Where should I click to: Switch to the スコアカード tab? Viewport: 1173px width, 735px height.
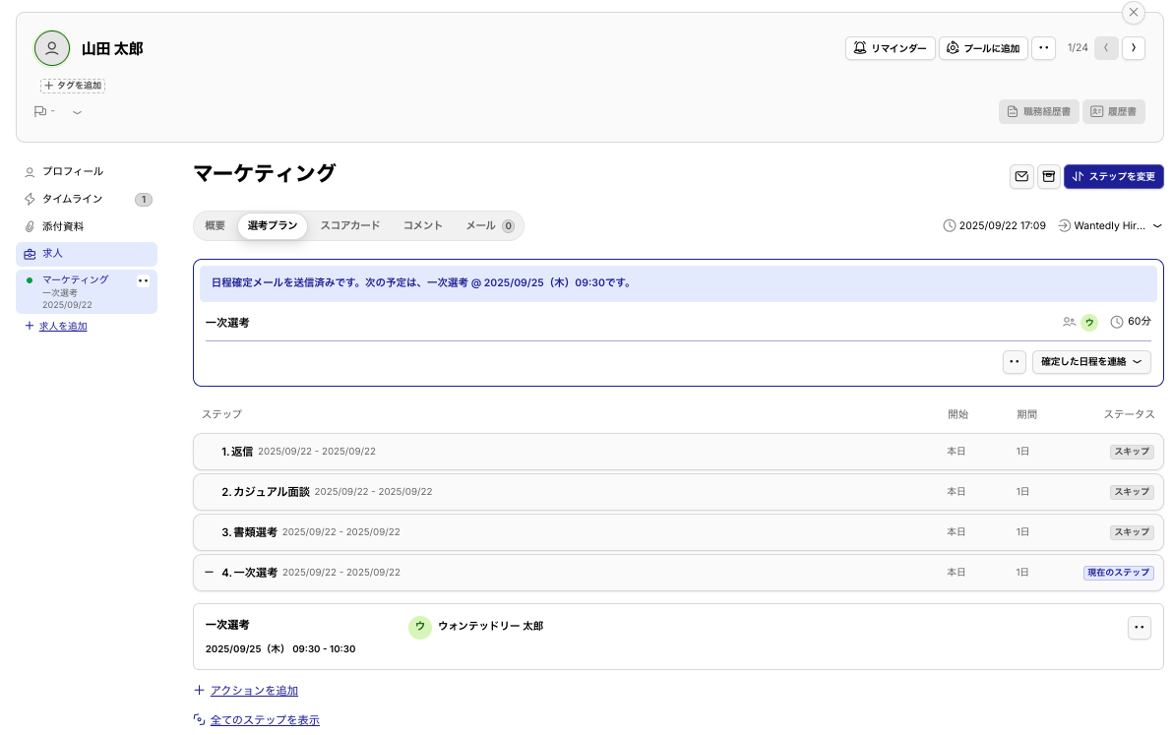click(349, 225)
